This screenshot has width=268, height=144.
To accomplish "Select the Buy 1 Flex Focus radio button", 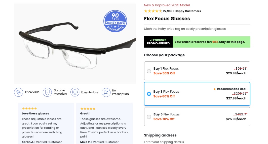I will (149, 71).
